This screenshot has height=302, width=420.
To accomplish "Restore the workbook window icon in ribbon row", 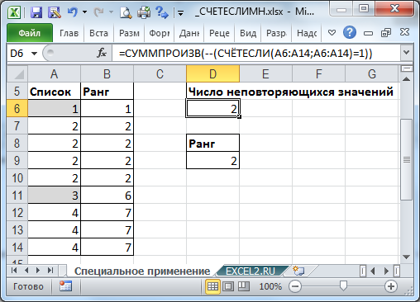I will click(386, 33).
